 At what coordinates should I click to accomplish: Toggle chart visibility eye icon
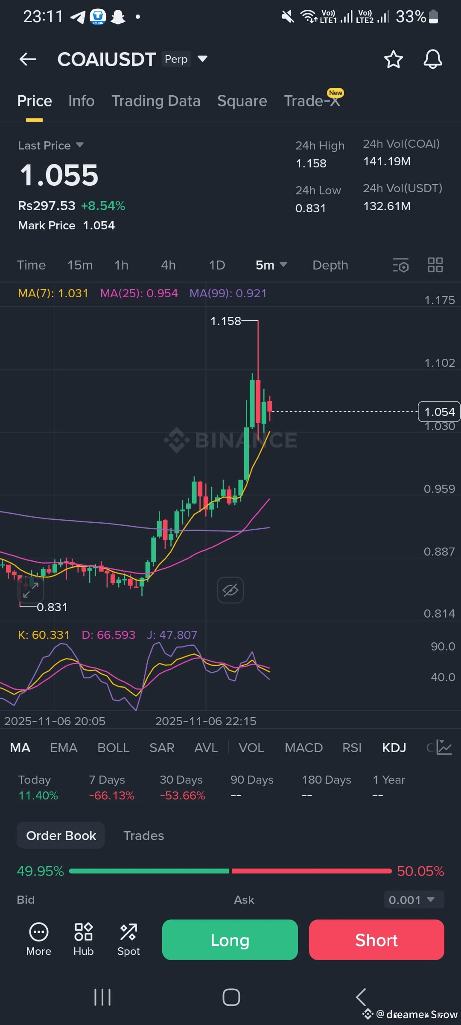(230, 590)
